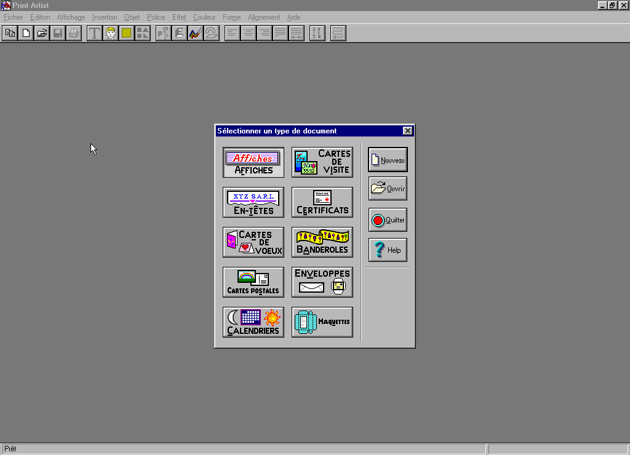This screenshot has height=455, width=630.
Task: Click the slanted E text effect icon
Action: click(180, 33)
